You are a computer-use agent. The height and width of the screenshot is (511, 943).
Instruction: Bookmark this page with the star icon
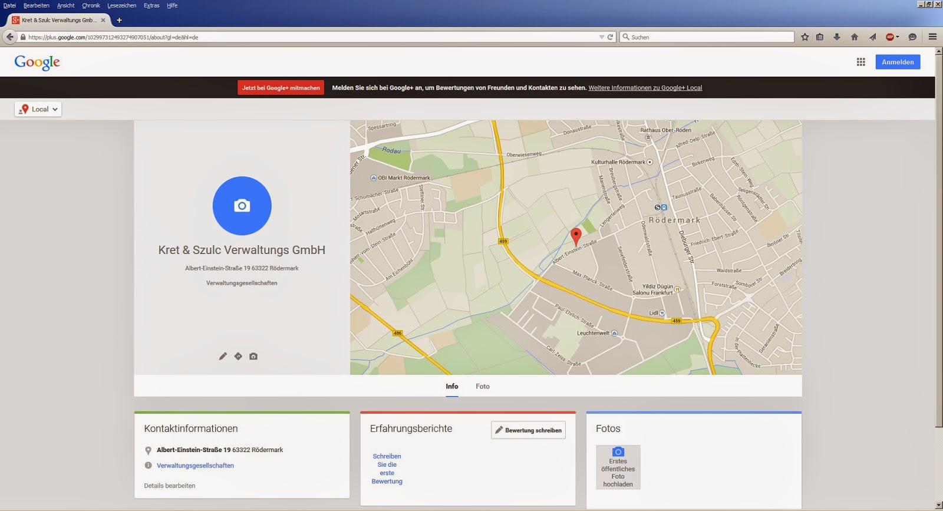(805, 37)
